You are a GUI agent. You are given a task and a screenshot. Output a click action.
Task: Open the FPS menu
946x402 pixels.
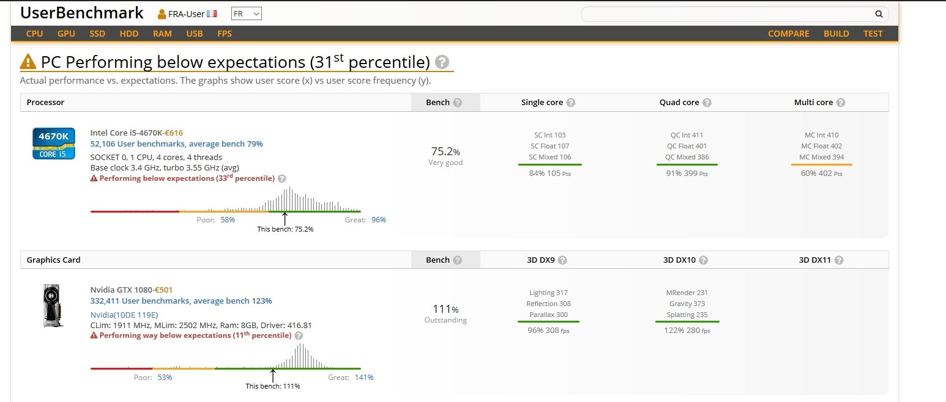click(x=225, y=34)
